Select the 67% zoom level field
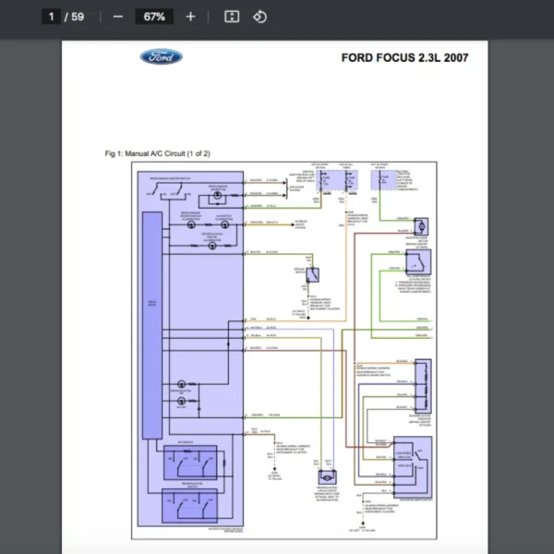Image resolution: width=554 pixels, height=554 pixels. click(x=154, y=17)
